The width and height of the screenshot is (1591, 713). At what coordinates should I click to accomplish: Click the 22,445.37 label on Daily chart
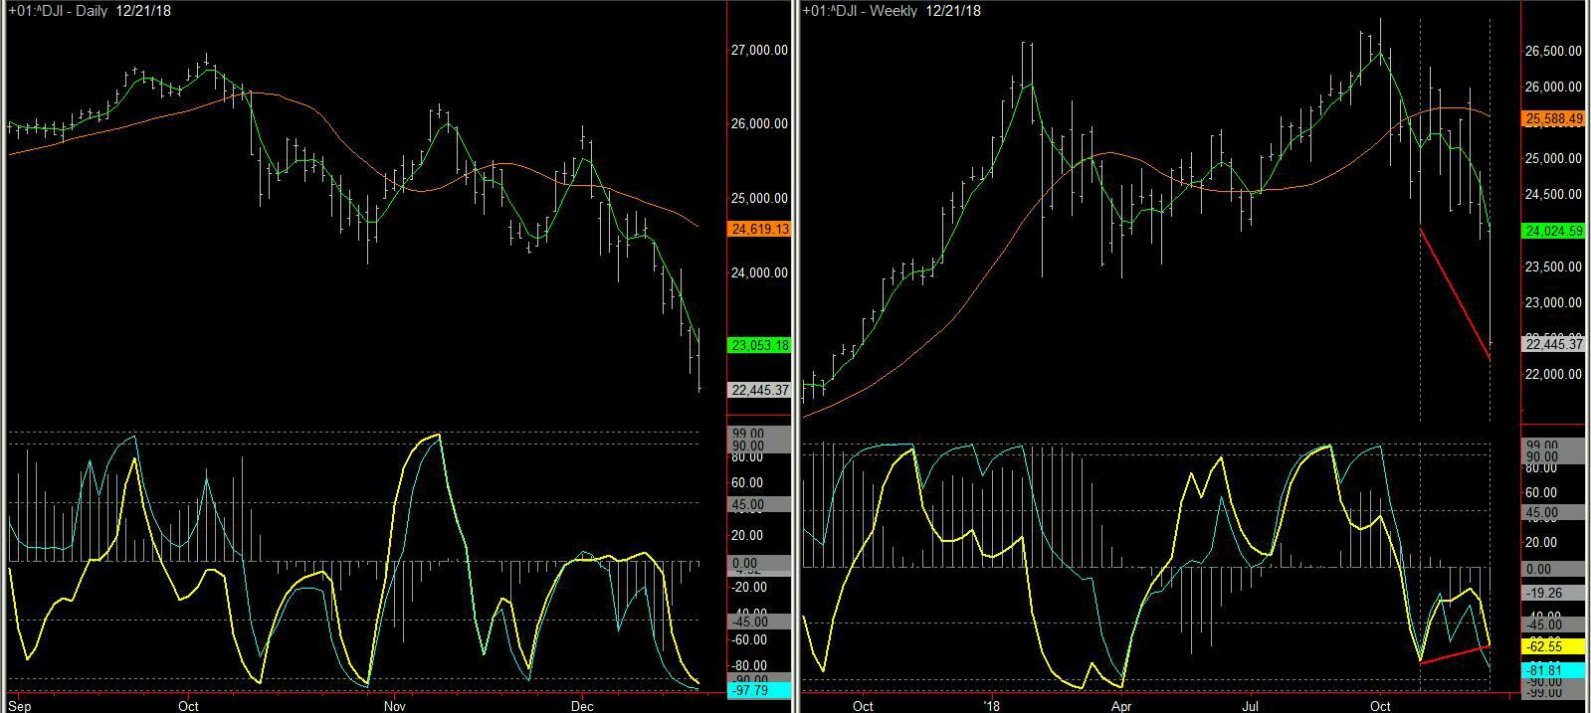760,390
